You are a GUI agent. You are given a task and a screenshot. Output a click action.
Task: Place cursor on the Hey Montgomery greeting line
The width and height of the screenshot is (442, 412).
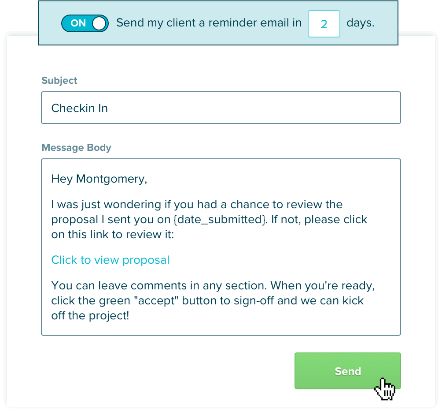click(x=99, y=179)
